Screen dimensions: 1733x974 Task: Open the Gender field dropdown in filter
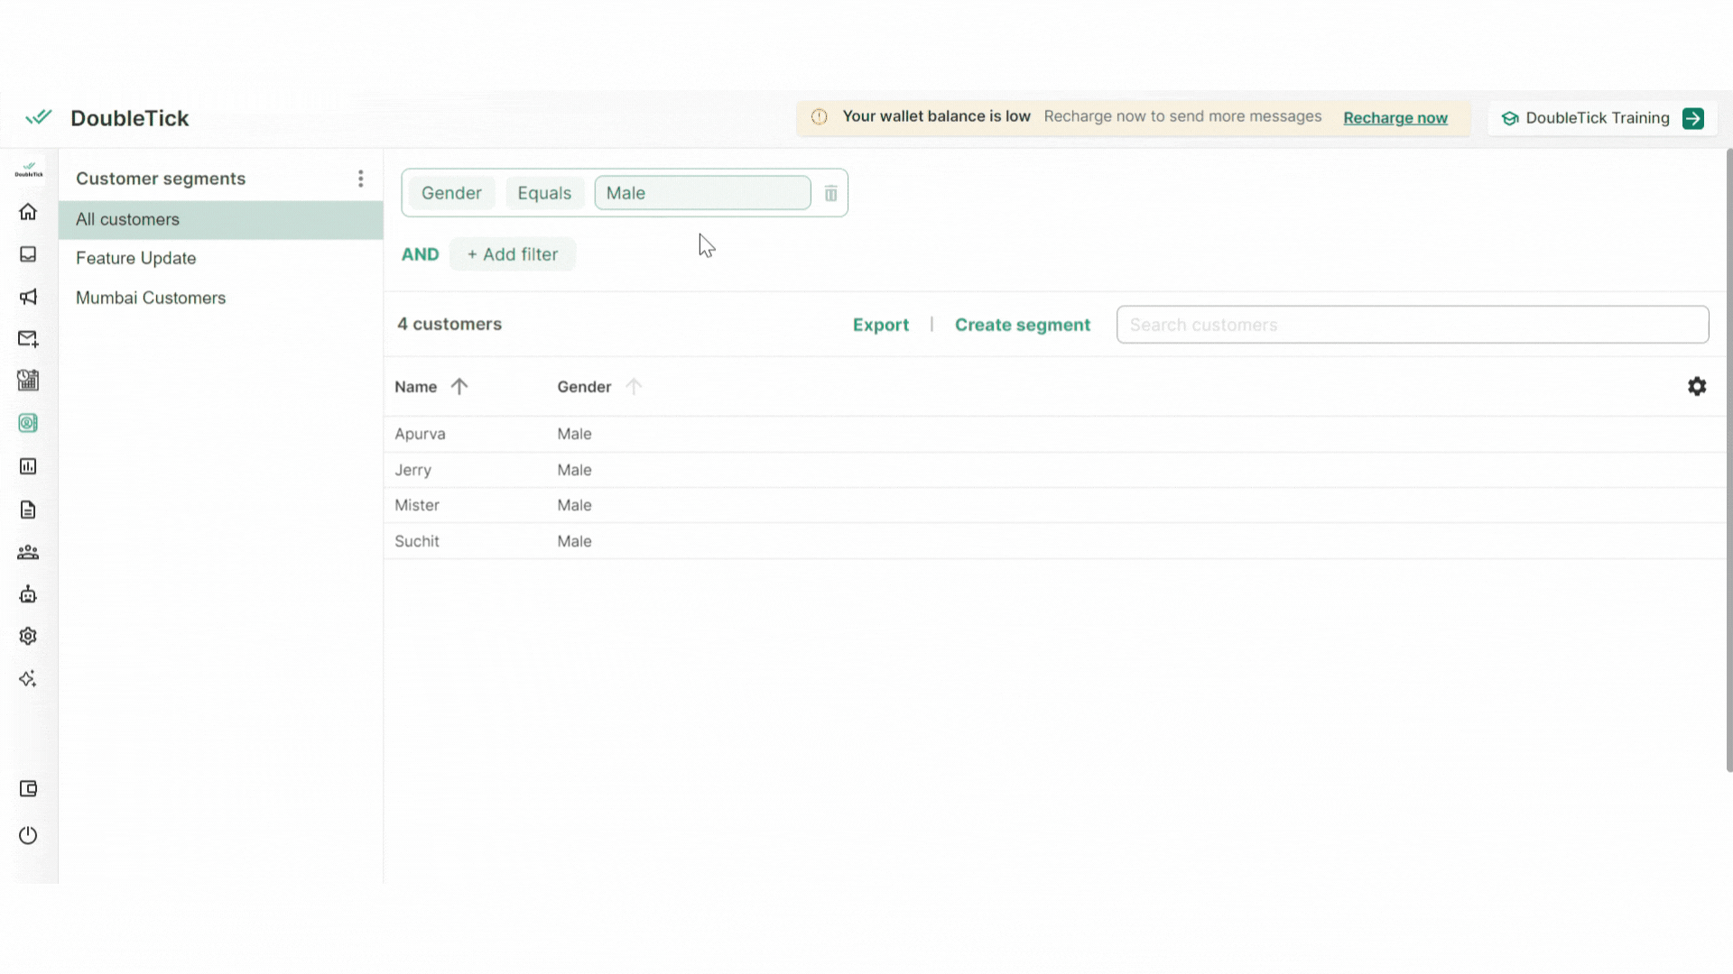[x=451, y=193]
